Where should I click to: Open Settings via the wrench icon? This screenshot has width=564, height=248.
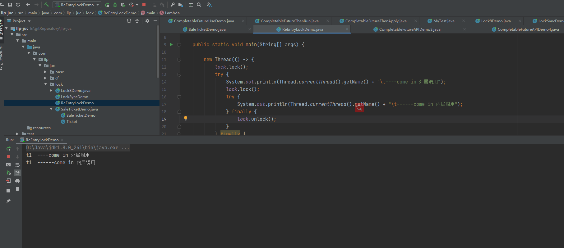coord(173,5)
